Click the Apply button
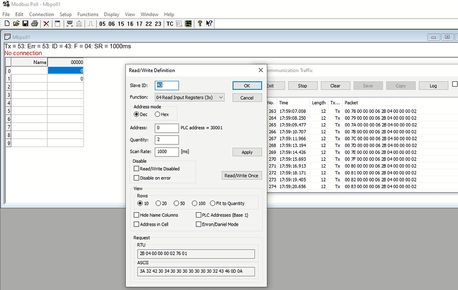The width and height of the screenshot is (458, 290). (247, 152)
